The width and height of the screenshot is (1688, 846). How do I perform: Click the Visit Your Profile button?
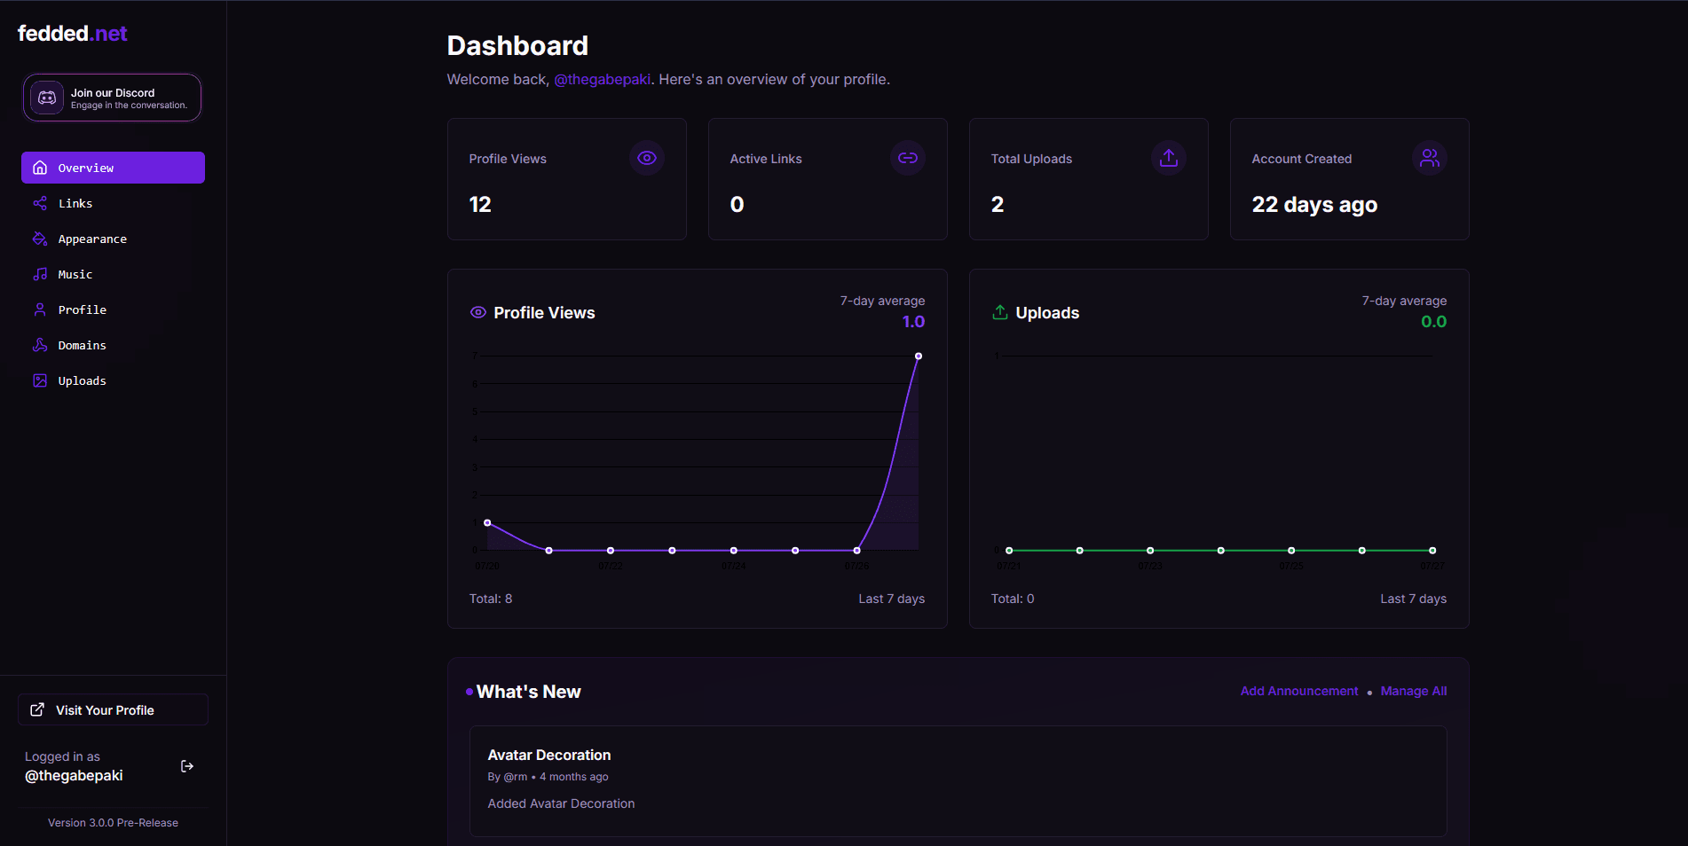pyautogui.click(x=112, y=709)
